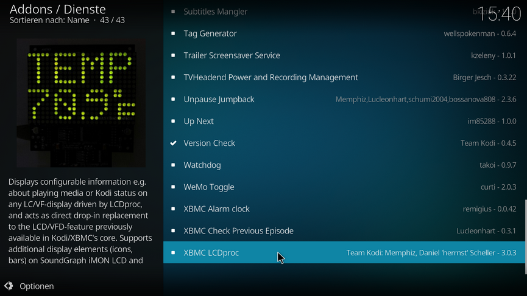The width and height of the screenshot is (527, 296).
Task: Click author text im85288 - 1.0.0
Action: tap(492, 121)
